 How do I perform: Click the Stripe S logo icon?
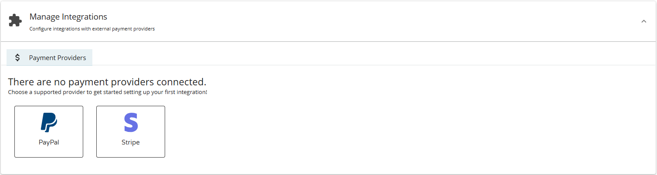[131, 122]
